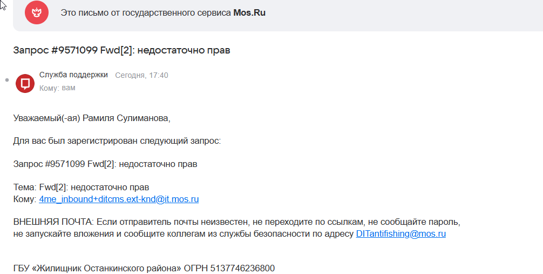Click the line "Для вас был зарегистрирован следующий запрос"
This screenshot has height=274, width=543.
coord(117,141)
